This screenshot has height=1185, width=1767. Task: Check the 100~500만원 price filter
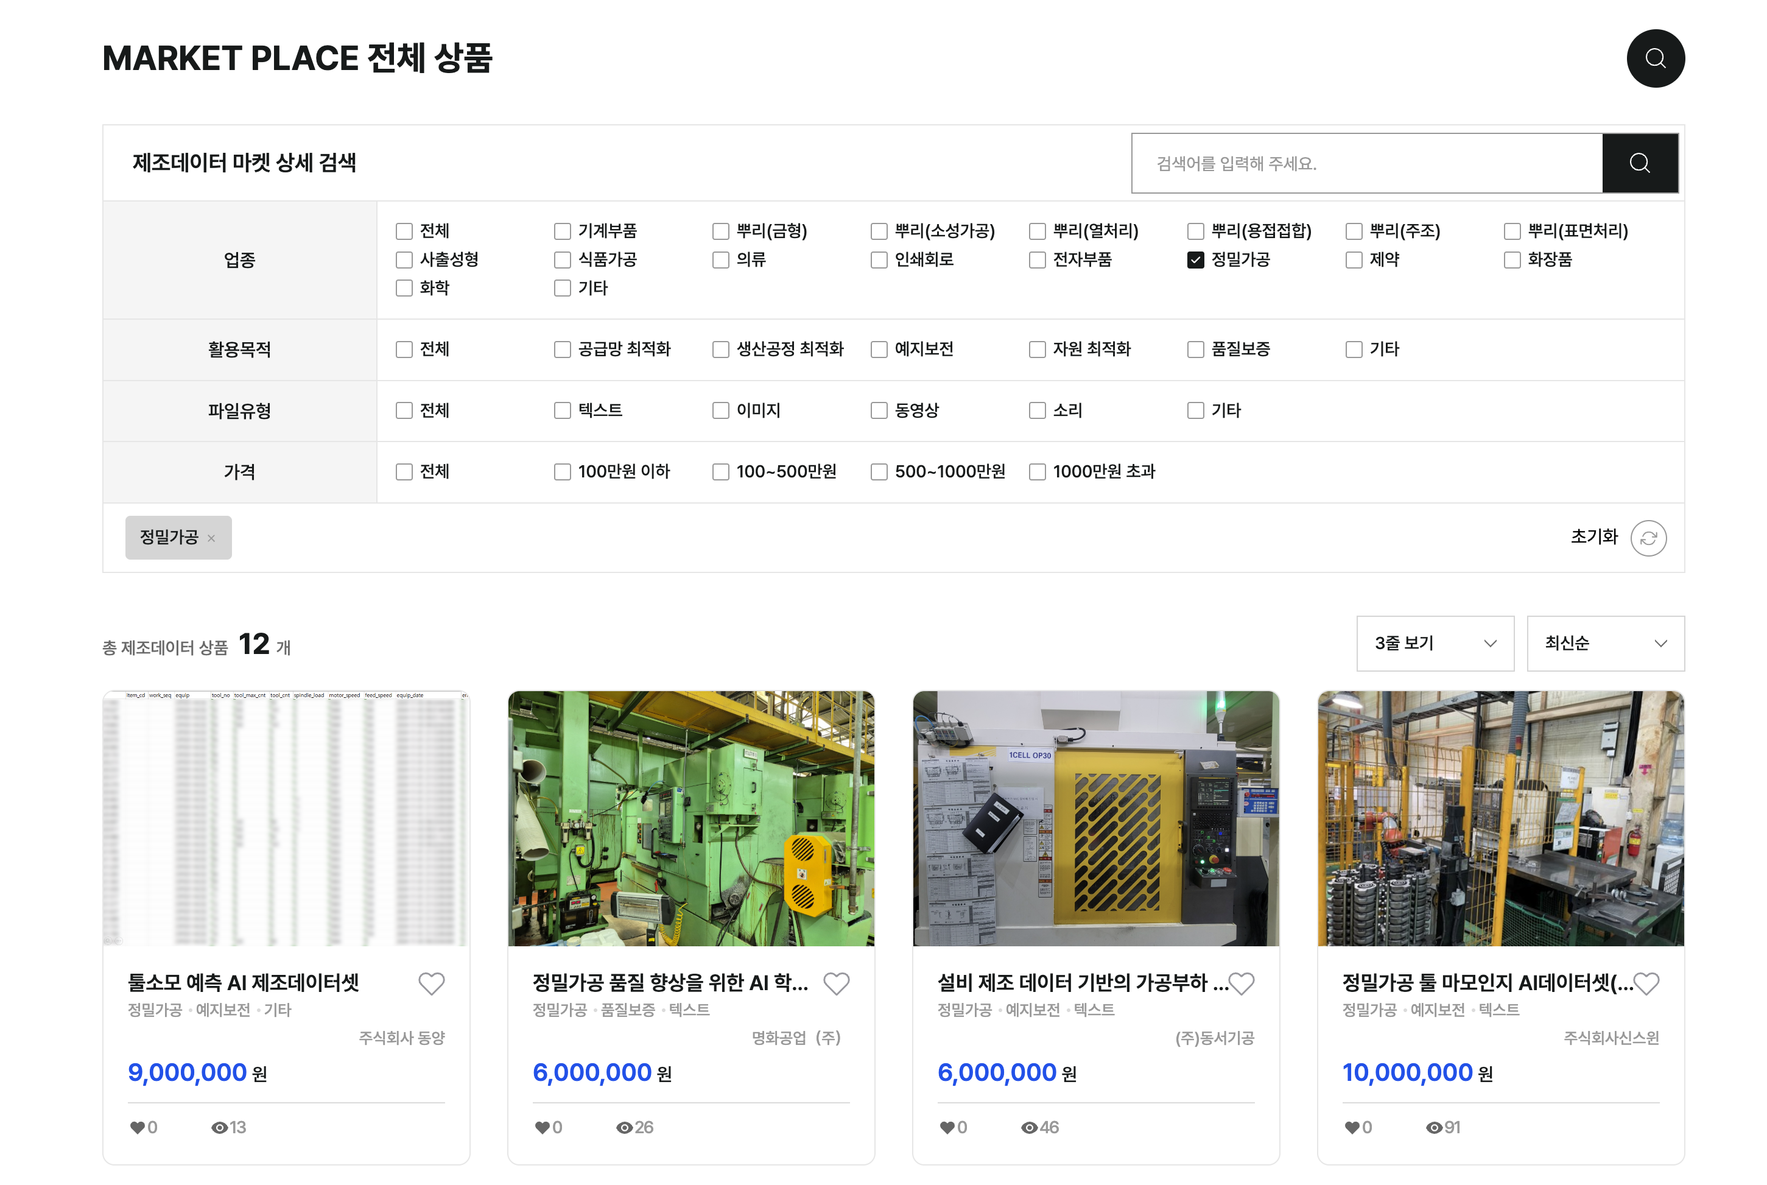(721, 473)
